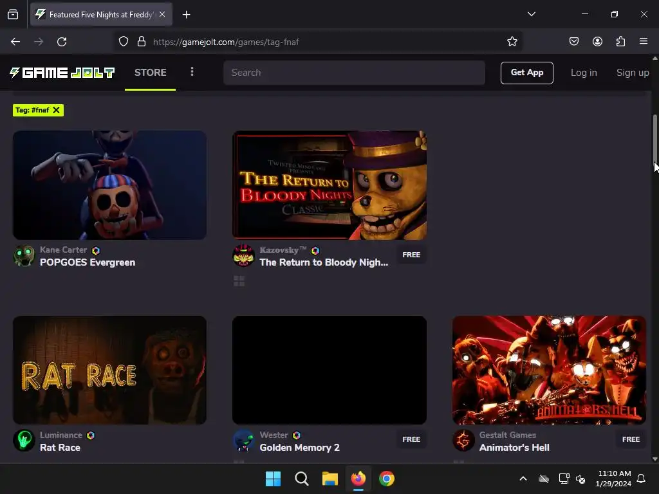Click FREE label on Return to Bloody Nights
659x494 pixels.
point(411,255)
